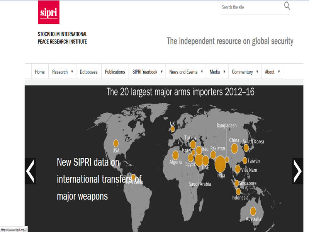The height and width of the screenshot is (232, 309).
Task: Open the Home menu item
Action: tap(40, 72)
